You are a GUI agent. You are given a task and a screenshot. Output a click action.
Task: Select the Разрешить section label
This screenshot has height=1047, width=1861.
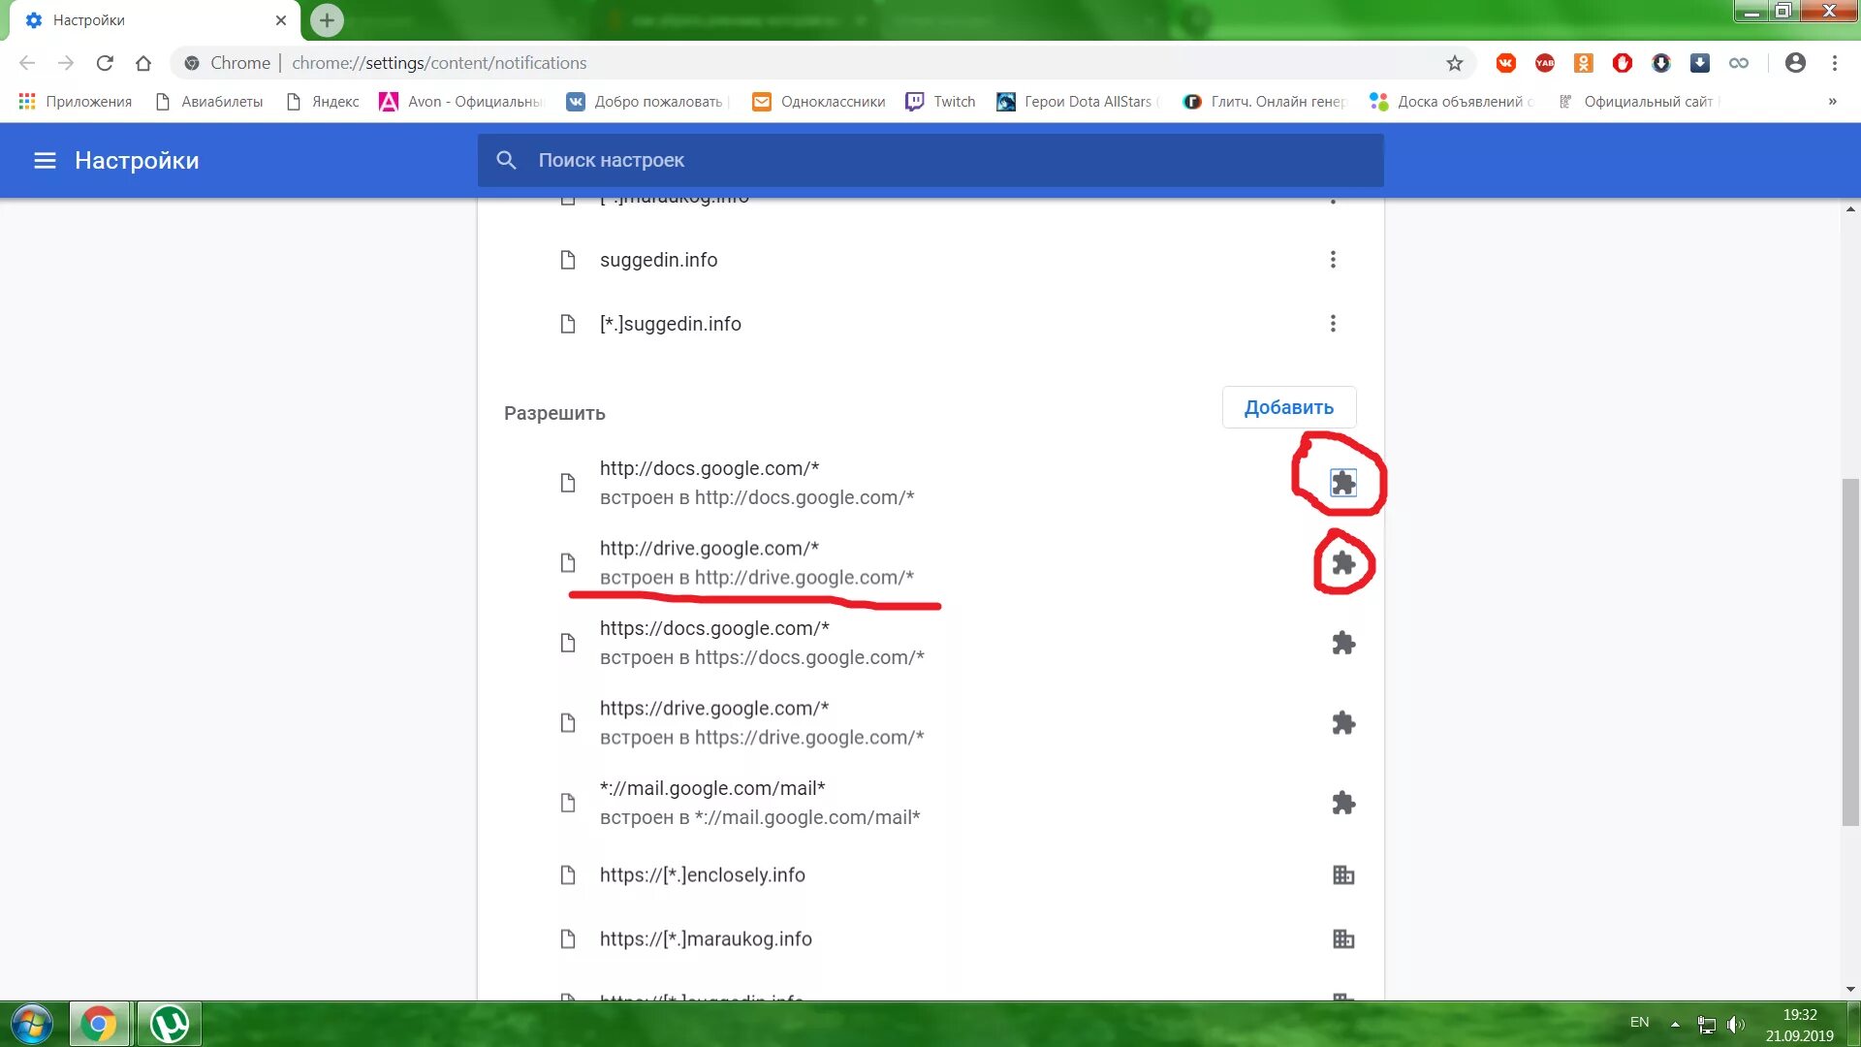click(x=554, y=413)
